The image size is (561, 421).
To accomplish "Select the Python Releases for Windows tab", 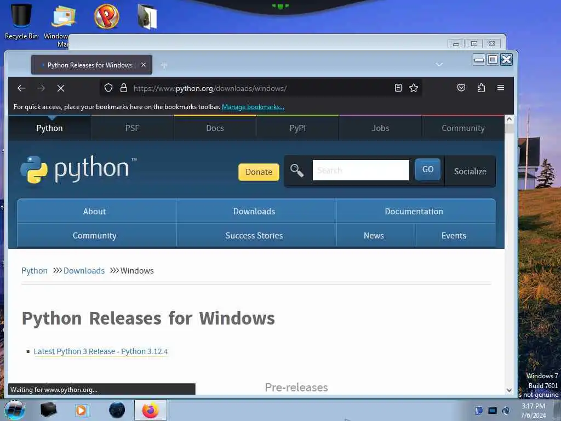I will [x=91, y=65].
